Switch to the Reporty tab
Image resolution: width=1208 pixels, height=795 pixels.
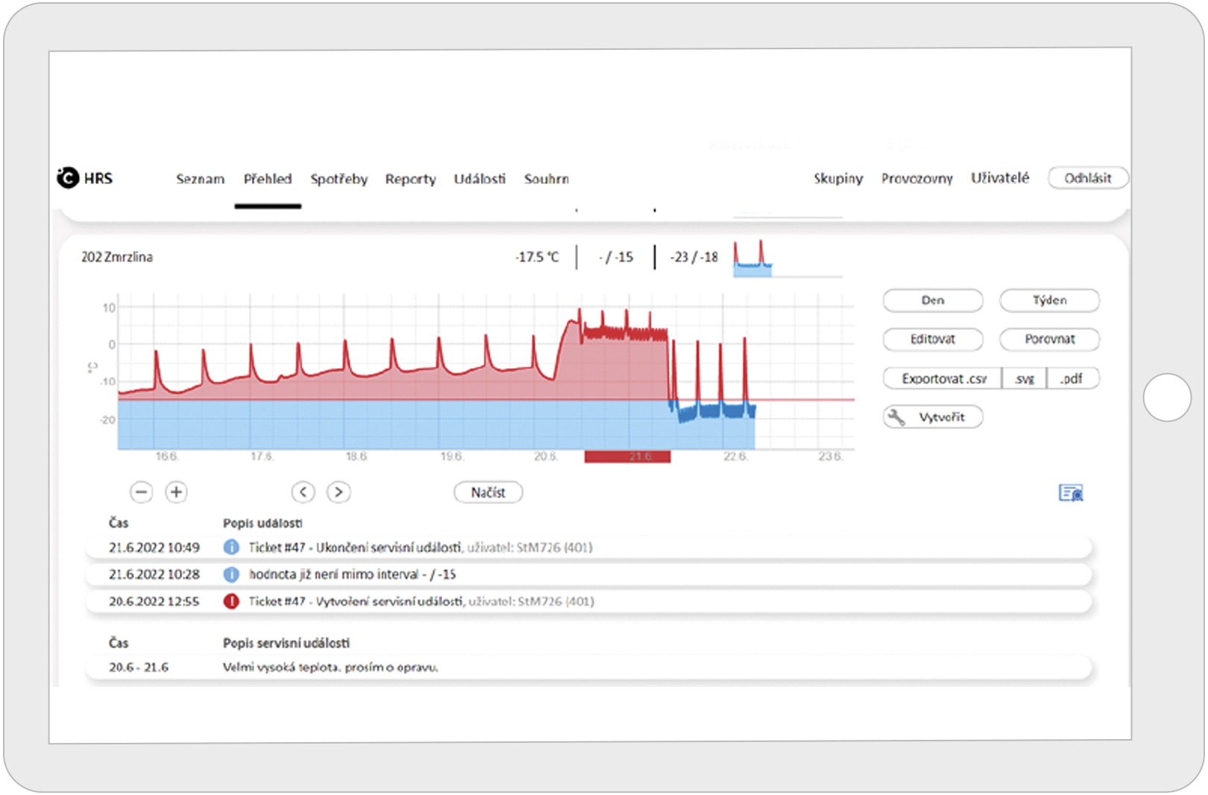[410, 179]
